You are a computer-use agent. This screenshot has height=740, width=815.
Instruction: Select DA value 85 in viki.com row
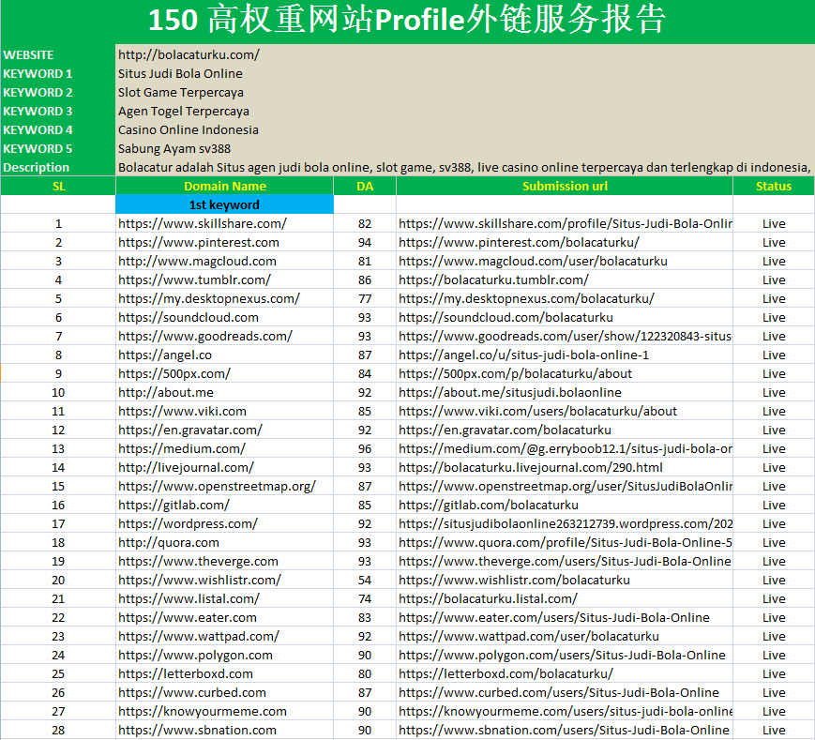click(365, 411)
